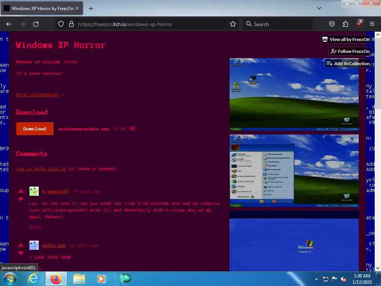Open Log in with itch.io link
The image size is (381, 286).
(41, 169)
